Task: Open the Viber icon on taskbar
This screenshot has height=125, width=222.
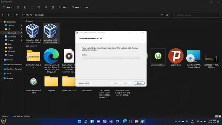Action: click(x=105, y=122)
